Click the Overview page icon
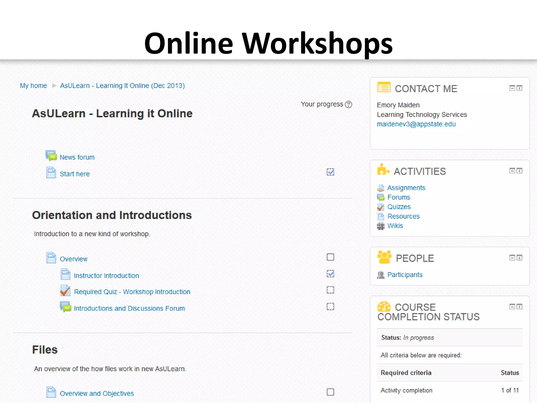 click(51, 258)
